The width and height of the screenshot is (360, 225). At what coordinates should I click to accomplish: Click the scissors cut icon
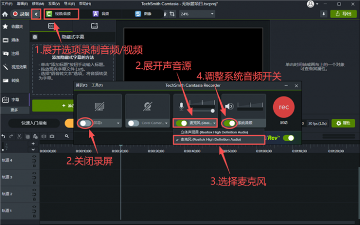(x=19, y=137)
